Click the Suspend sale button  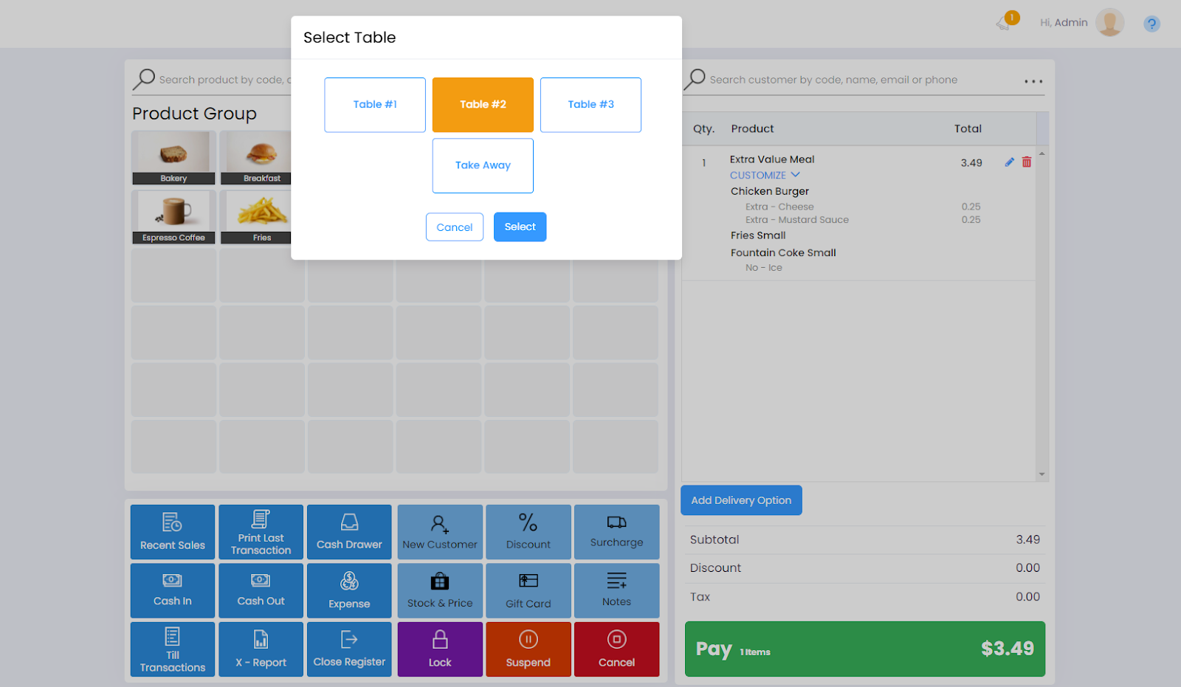(x=528, y=649)
